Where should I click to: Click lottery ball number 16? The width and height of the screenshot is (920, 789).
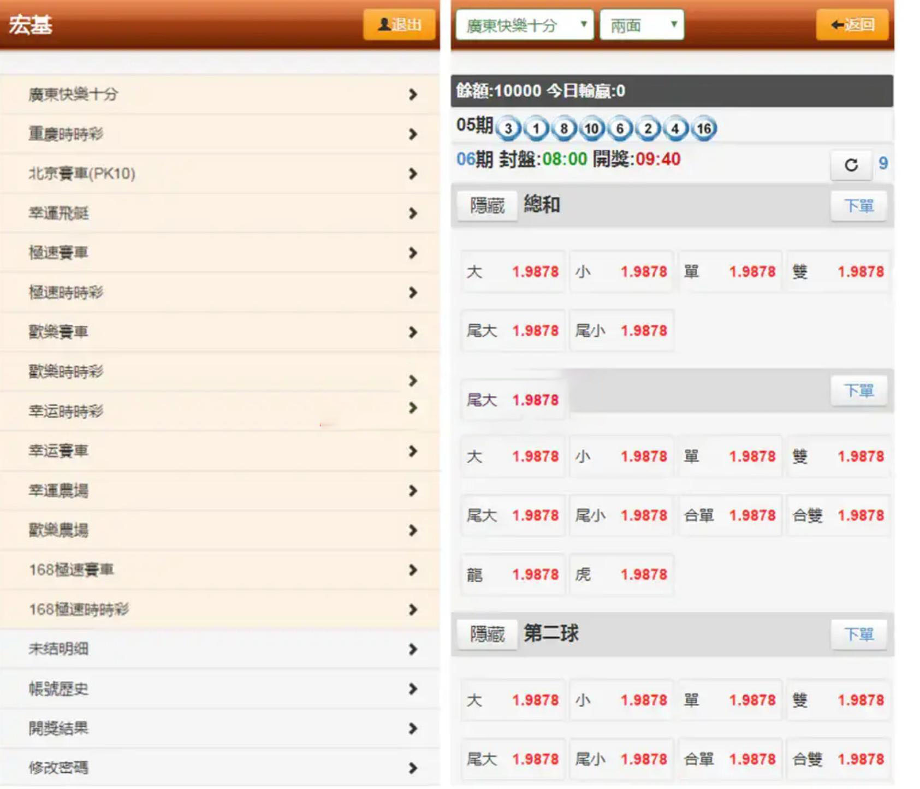(x=704, y=129)
